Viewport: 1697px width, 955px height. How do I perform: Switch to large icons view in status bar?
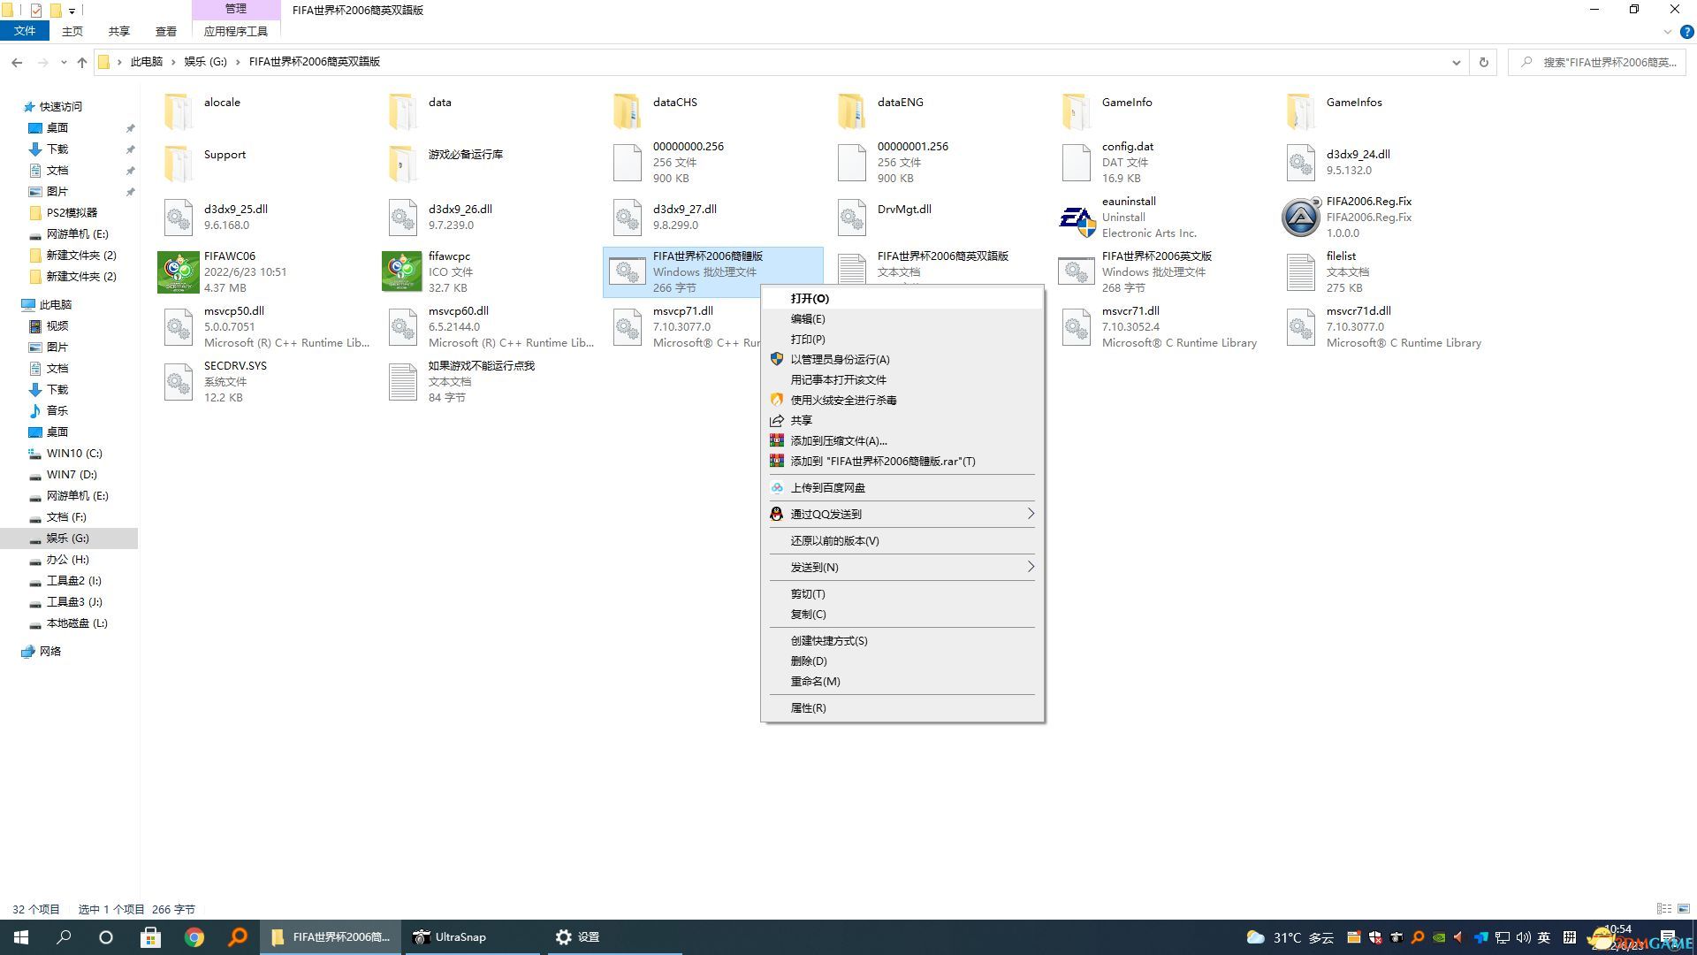(1685, 909)
